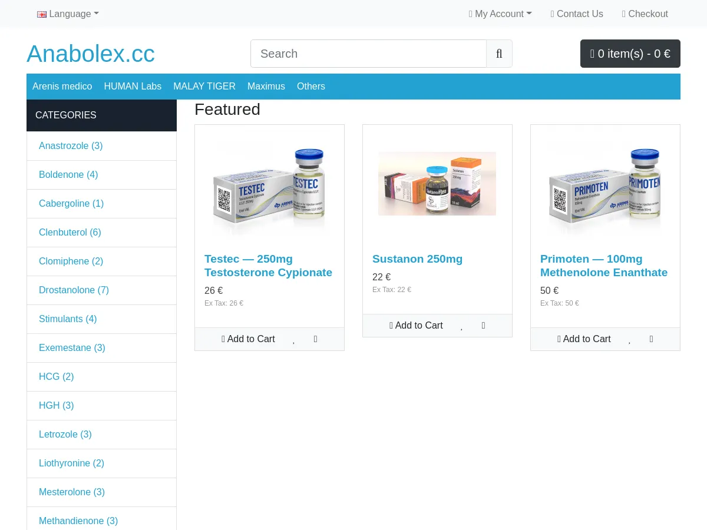Click the compare icon under Sustanon 250mg
The width and height of the screenshot is (707, 530).
coord(483,326)
